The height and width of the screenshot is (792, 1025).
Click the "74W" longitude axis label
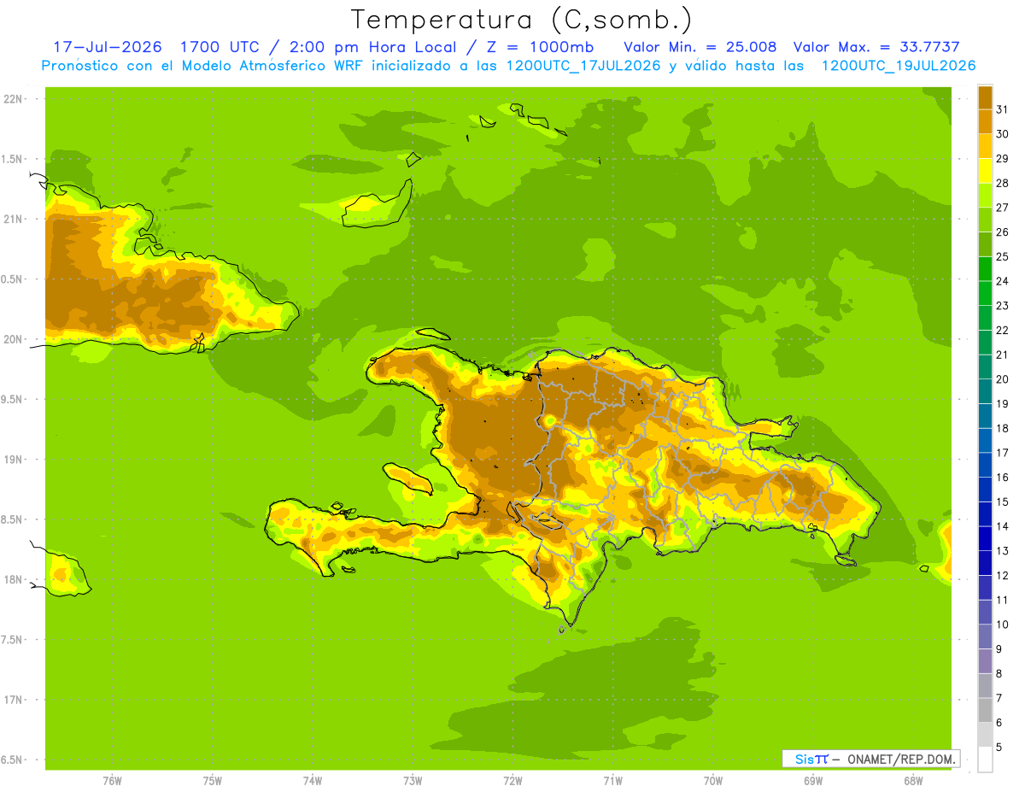point(312,780)
